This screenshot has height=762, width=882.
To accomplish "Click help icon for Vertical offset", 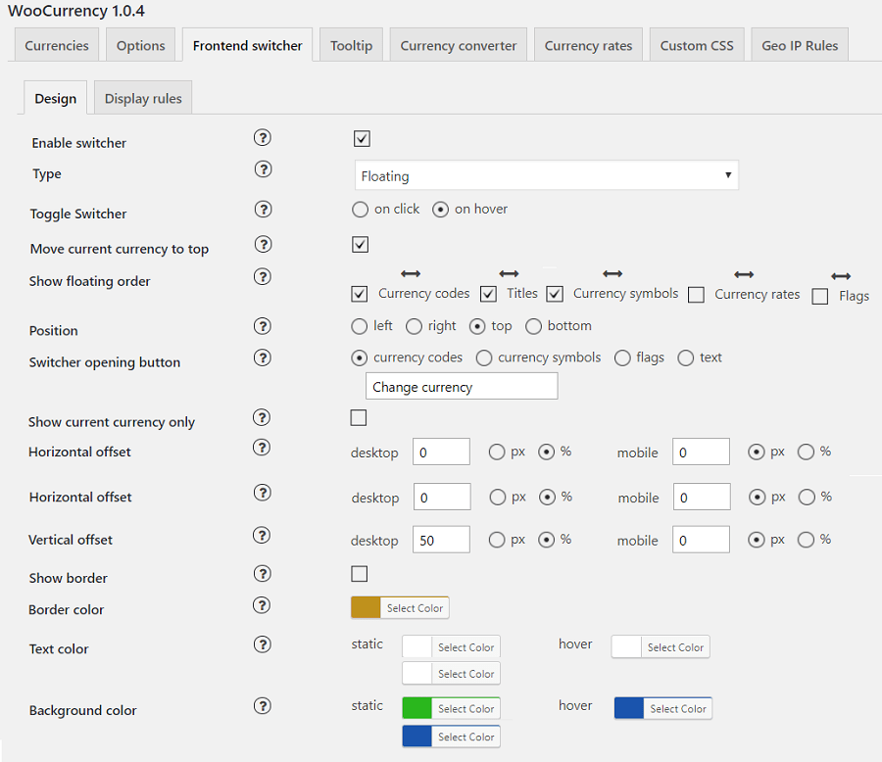I will coord(262,536).
